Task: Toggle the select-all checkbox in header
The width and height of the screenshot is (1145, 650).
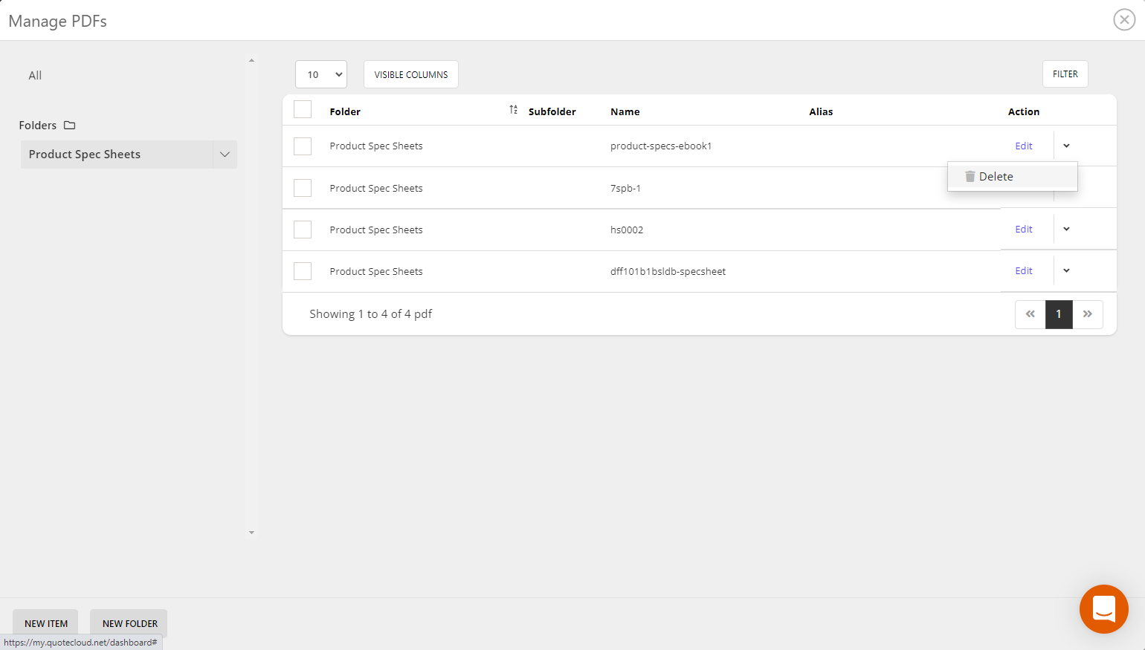Action: tap(303, 110)
